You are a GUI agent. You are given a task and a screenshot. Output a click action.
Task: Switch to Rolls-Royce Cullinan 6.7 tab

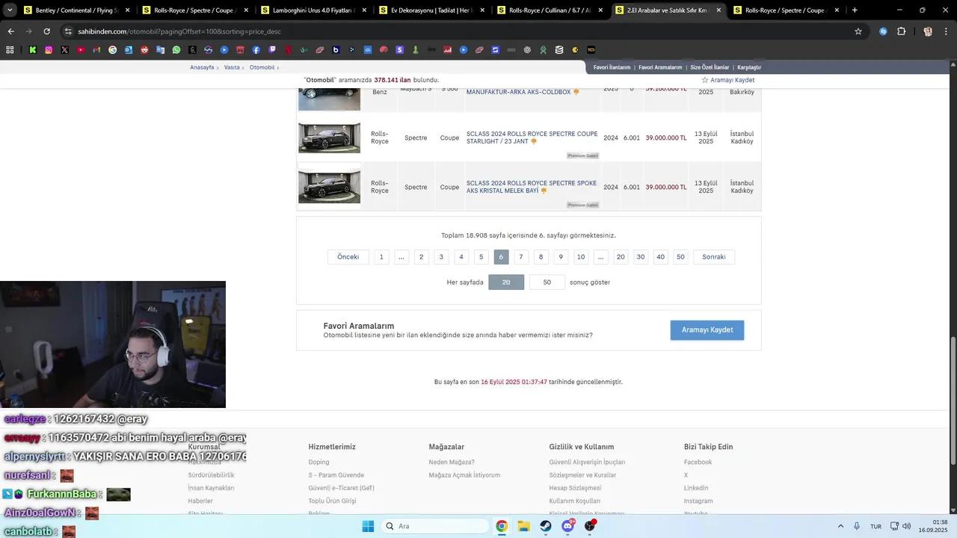(x=550, y=10)
